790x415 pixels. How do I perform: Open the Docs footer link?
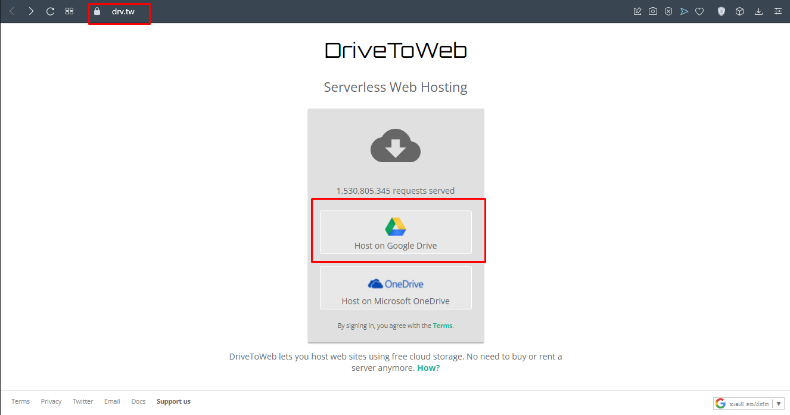[x=138, y=401]
